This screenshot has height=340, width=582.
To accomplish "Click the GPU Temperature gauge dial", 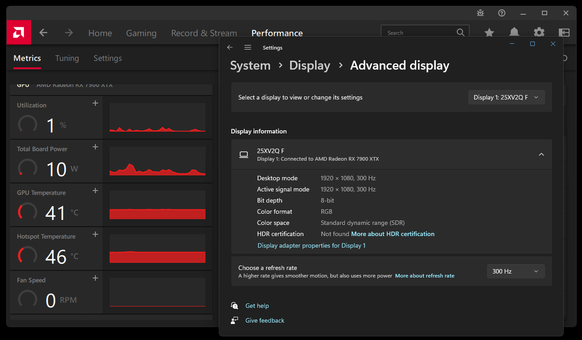I will (x=27, y=212).
